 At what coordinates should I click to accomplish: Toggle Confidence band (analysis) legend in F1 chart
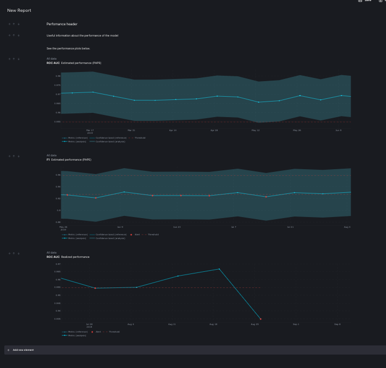[108, 239]
